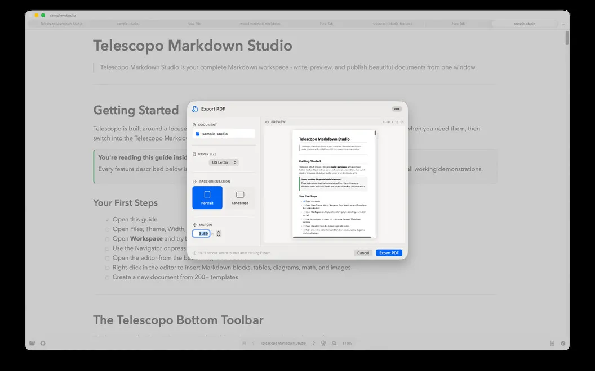Click the Paper Size section icon
The width and height of the screenshot is (595, 371).
pyautogui.click(x=194, y=154)
